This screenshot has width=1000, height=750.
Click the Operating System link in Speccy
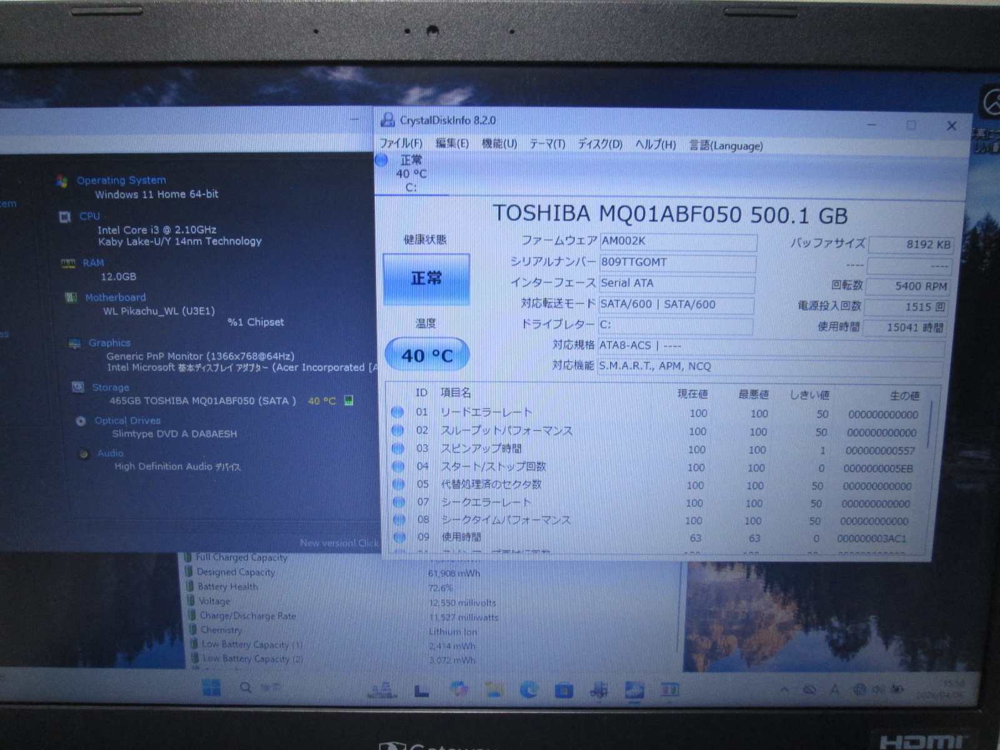click(121, 181)
